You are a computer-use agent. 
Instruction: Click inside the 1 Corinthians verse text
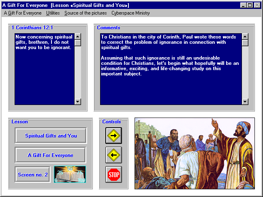tap(45, 69)
